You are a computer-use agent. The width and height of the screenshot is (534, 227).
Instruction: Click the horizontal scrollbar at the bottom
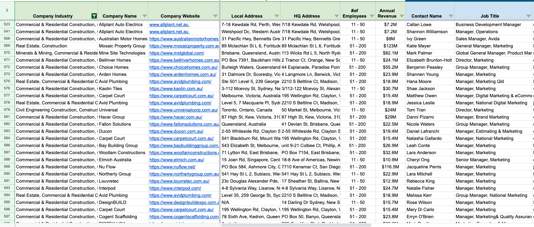(296, 225)
